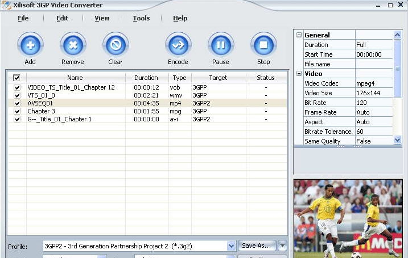Stop encoding with the Stop icon
The image size is (408, 258).
pos(263,45)
